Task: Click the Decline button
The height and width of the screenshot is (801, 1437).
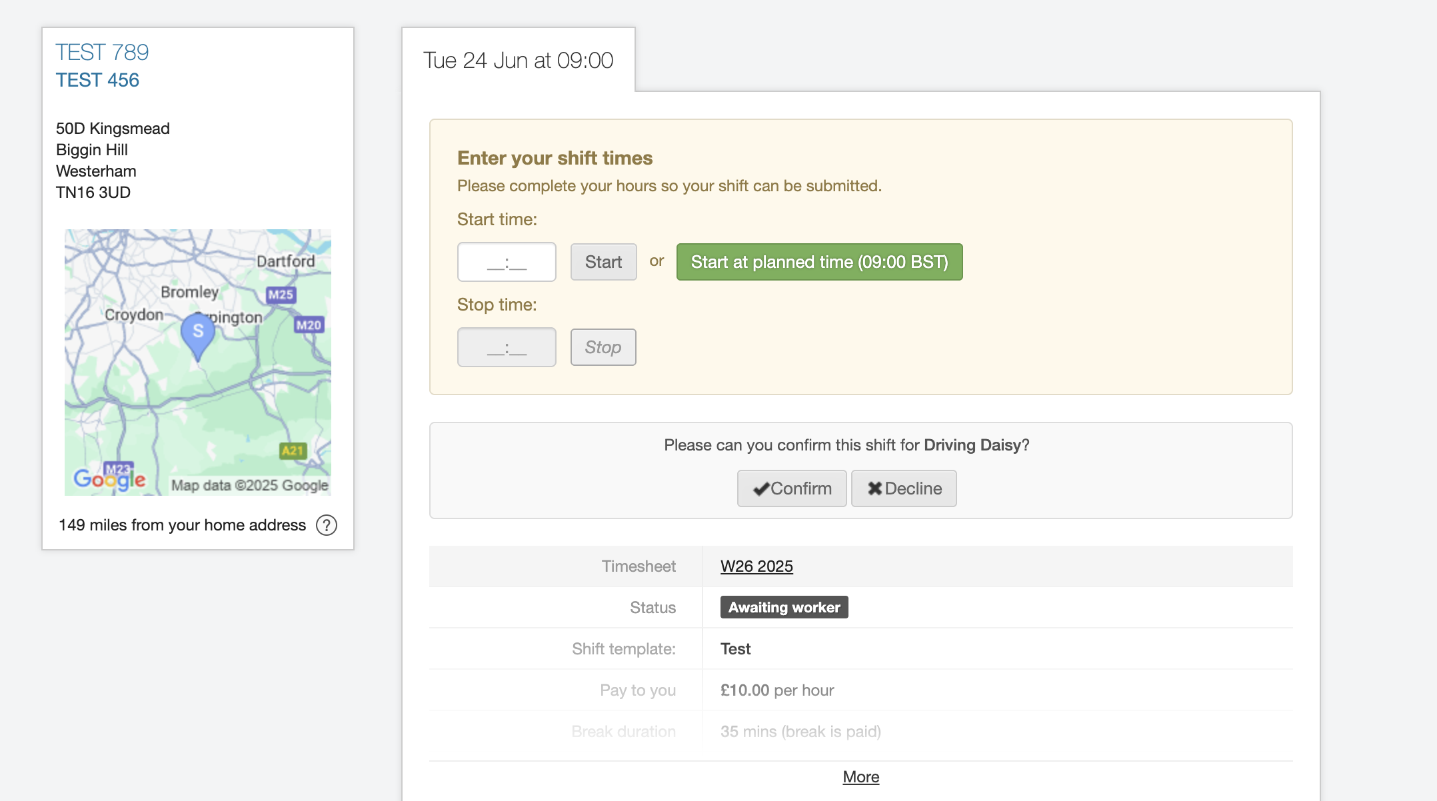Action: click(904, 488)
